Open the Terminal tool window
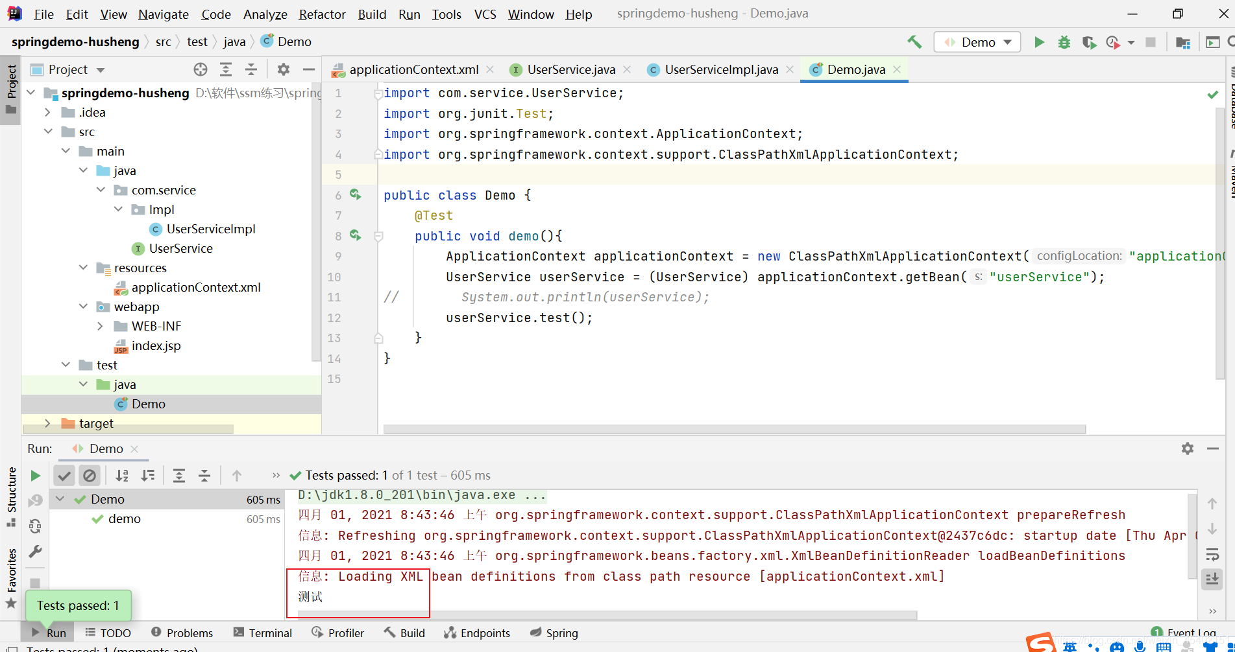 263,633
